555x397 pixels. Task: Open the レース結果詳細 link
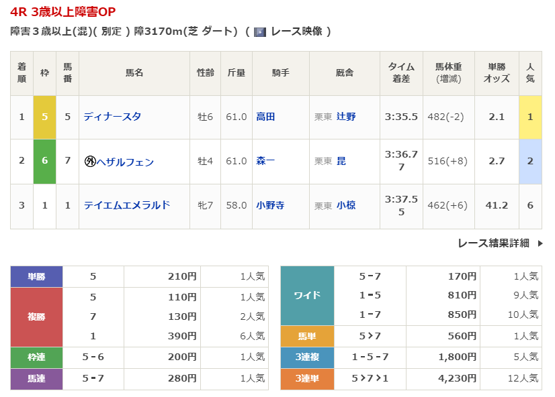tap(493, 243)
